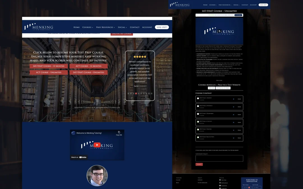The image size is (303, 189).
Task: Open the Courses dropdown on the left page
Action: coord(88,27)
